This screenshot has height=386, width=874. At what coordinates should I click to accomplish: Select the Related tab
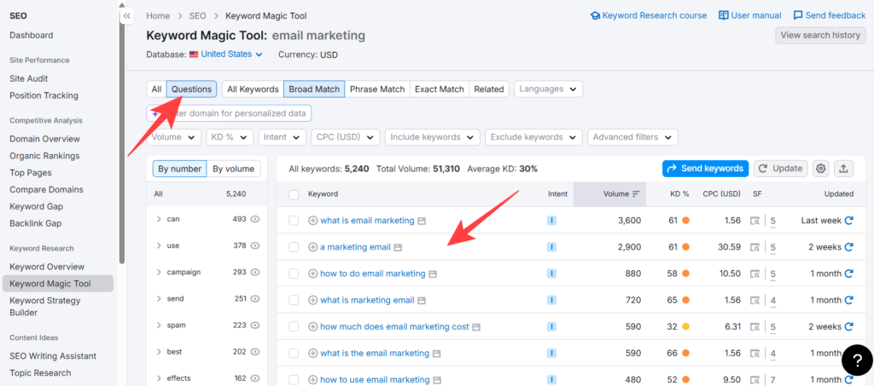click(x=489, y=89)
